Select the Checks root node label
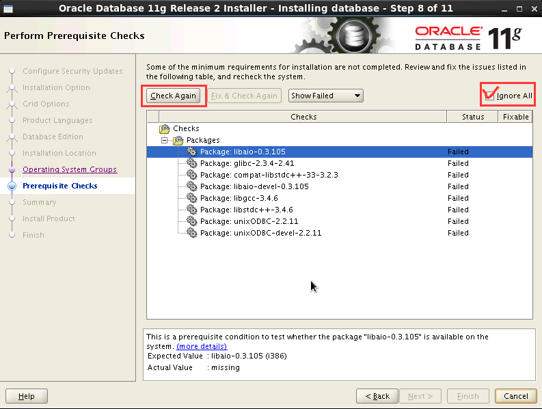542x409 pixels. click(x=186, y=128)
